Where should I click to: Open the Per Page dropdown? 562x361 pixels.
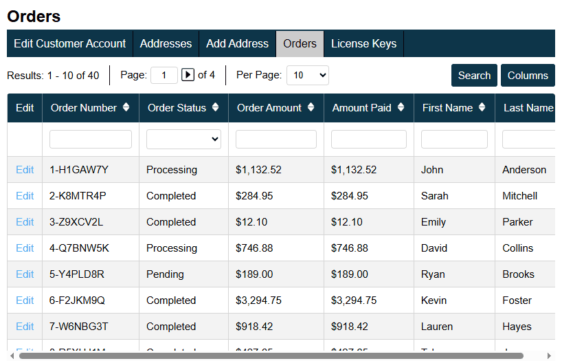pos(308,75)
